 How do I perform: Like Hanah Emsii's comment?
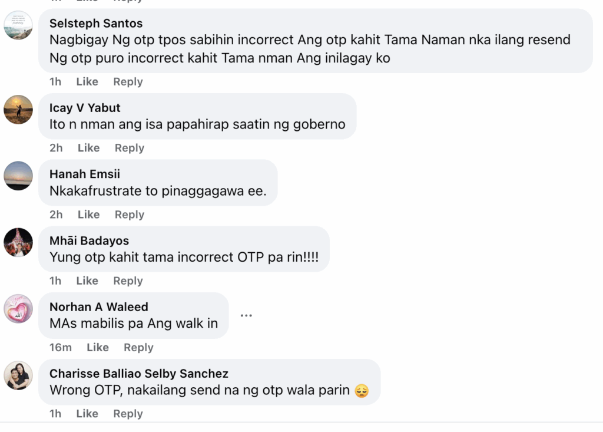[x=88, y=215]
